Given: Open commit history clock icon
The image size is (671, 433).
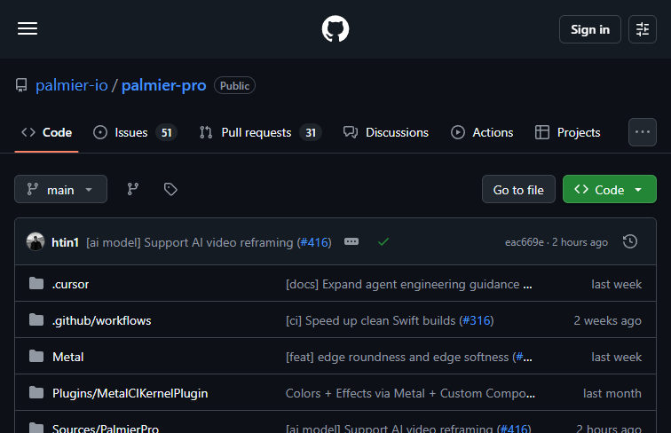Looking at the screenshot, I should click(x=630, y=241).
